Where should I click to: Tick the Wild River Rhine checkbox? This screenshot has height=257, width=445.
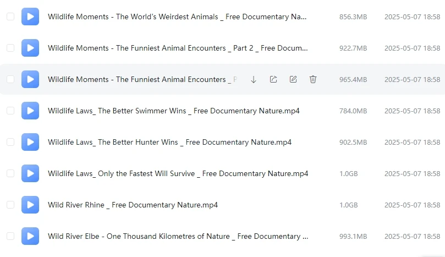click(10, 205)
